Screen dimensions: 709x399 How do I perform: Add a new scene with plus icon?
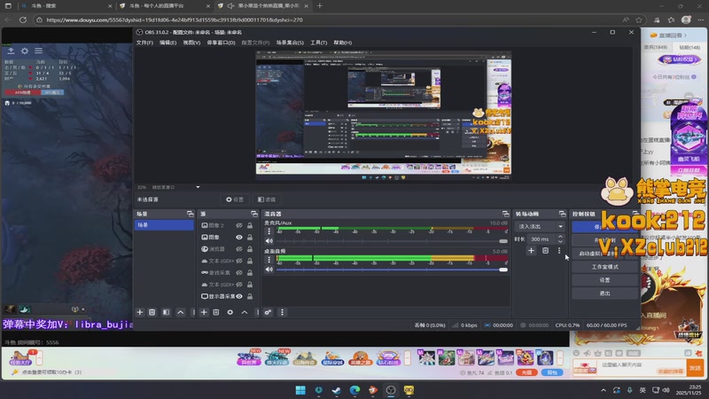pyautogui.click(x=140, y=312)
